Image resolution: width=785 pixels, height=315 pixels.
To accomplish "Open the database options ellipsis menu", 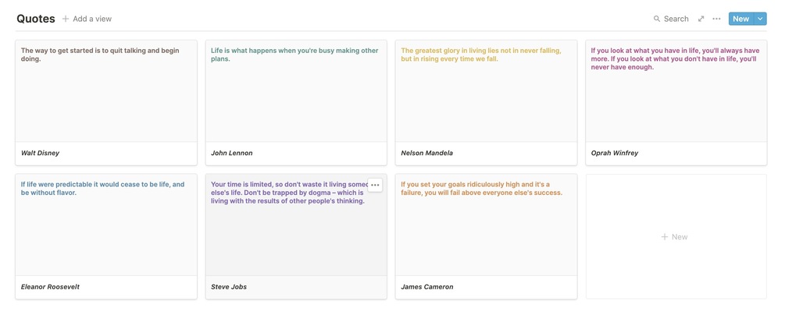I will pyautogui.click(x=716, y=19).
